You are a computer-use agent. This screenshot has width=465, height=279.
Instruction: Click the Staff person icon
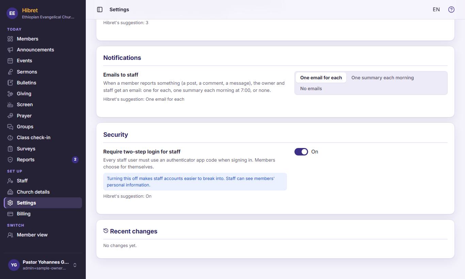pyautogui.click(x=10, y=181)
